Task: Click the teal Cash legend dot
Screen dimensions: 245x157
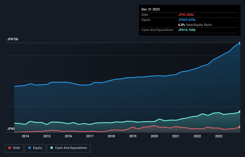Action: [x=52, y=148]
